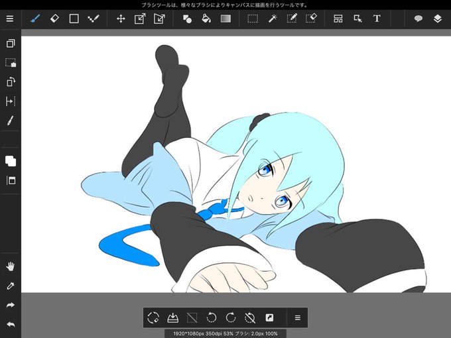Viewport: 451px width, 338px height.
Task: Open the color swatch squares
Action: 11,161
